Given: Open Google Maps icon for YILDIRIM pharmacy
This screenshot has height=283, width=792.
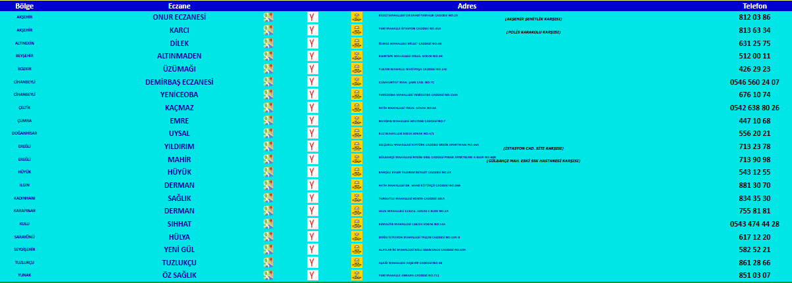Looking at the screenshot, I should [x=268, y=146].
